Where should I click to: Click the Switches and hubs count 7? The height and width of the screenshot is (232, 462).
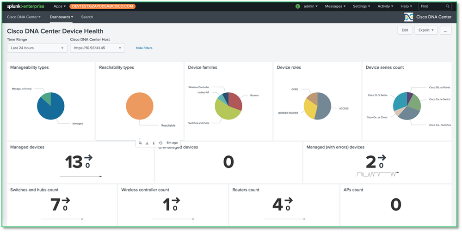(x=55, y=205)
